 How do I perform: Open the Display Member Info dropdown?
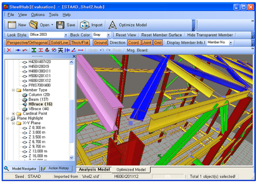click(x=231, y=43)
